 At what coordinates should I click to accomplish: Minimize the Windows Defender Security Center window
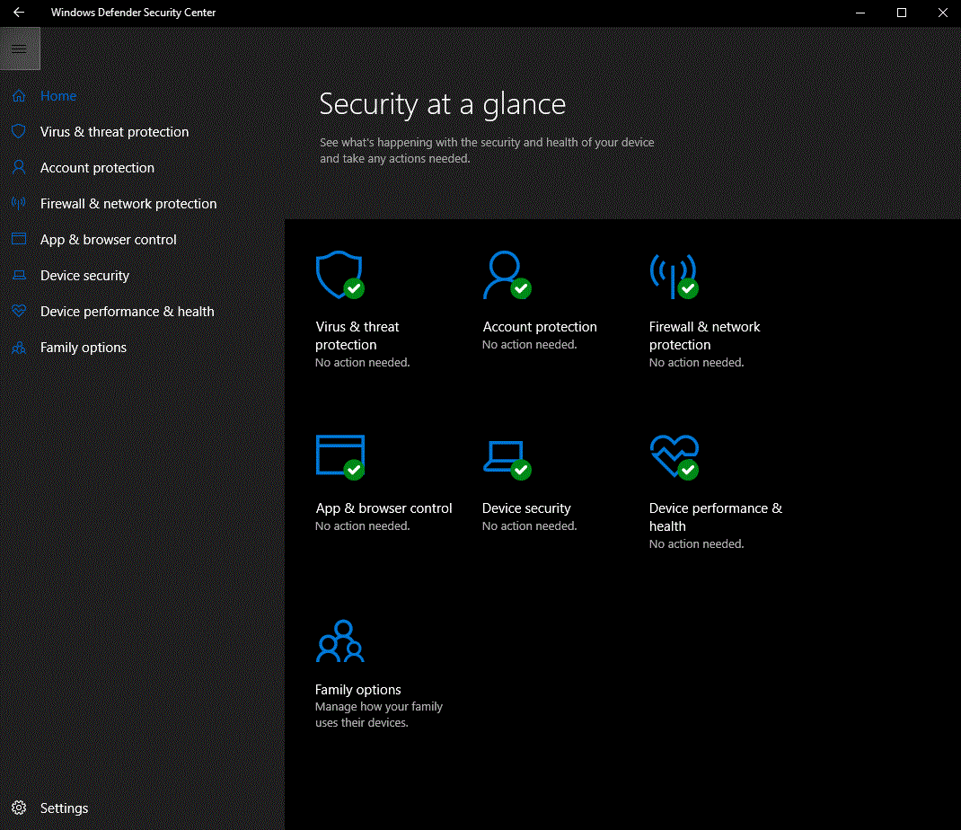click(x=860, y=13)
